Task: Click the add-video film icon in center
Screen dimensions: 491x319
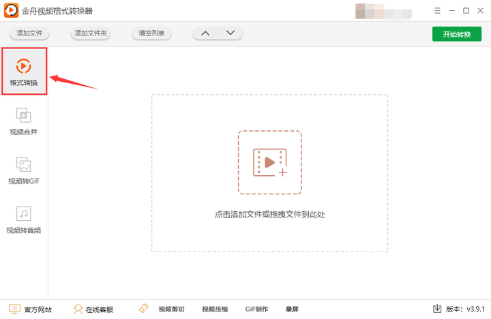Action: 270,162
